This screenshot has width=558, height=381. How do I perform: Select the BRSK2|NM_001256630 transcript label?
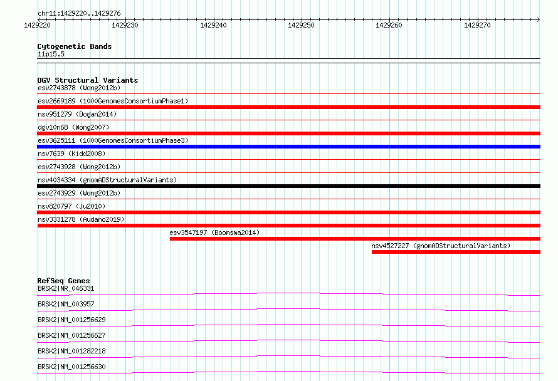point(71,367)
